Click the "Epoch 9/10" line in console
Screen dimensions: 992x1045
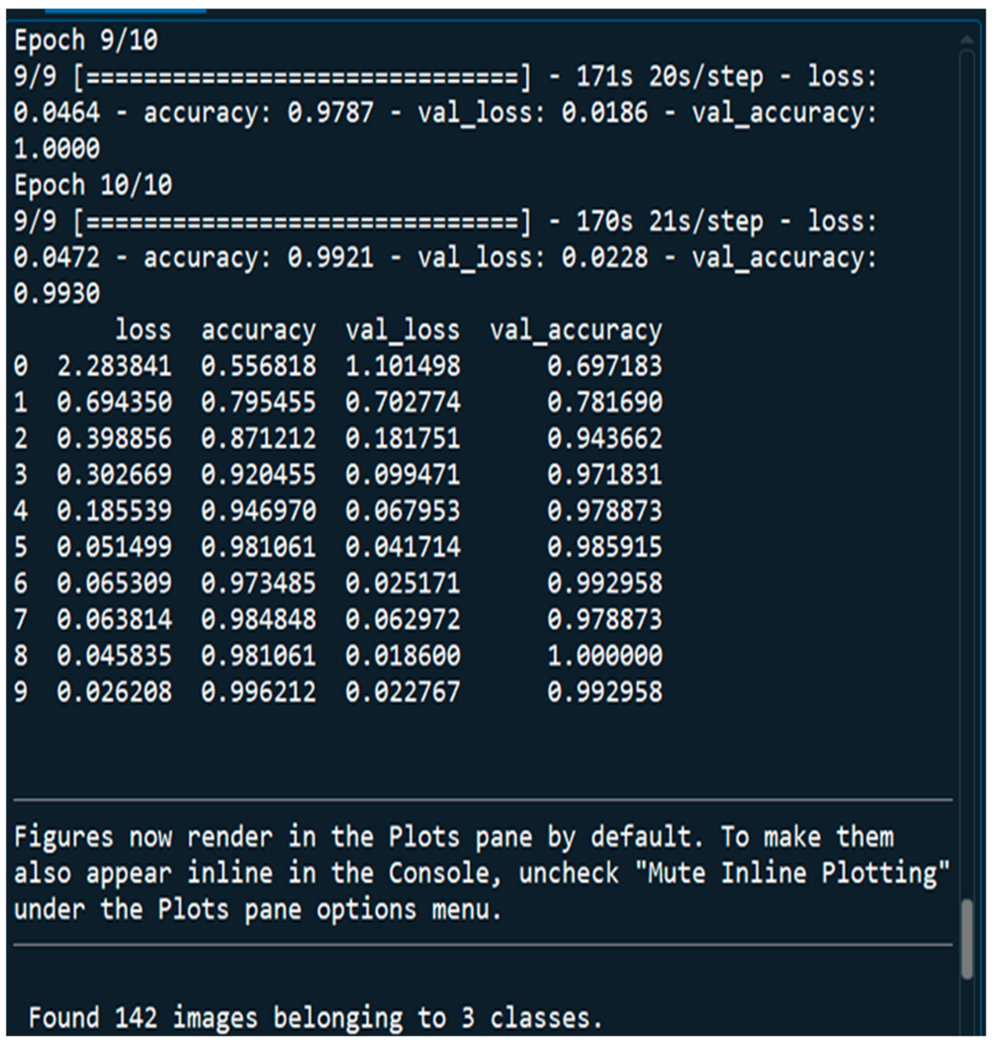(86, 40)
